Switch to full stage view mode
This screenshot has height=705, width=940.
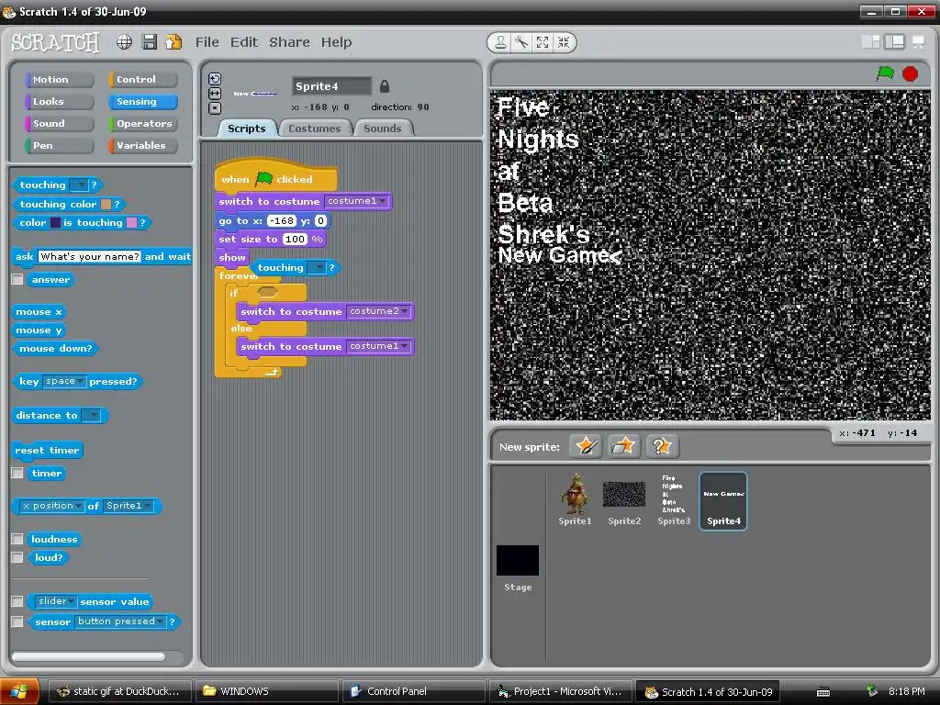(x=894, y=42)
